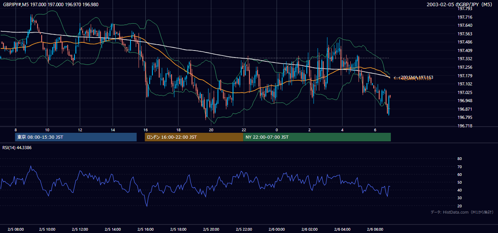Select the NY 22:00-07:00 JST session bar
498x233 pixels.
click(317, 137)
